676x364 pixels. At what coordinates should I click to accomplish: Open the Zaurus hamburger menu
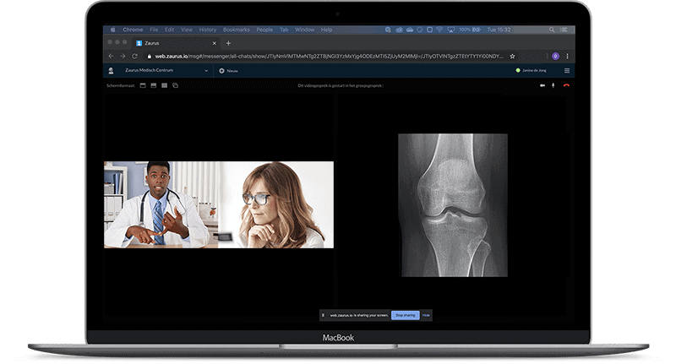pyautogui.click(x=567, y=71)
